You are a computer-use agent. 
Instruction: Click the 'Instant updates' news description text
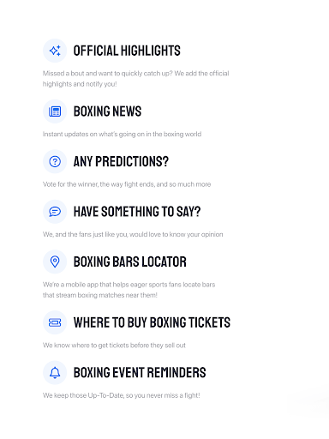click(x=122, y=134)
